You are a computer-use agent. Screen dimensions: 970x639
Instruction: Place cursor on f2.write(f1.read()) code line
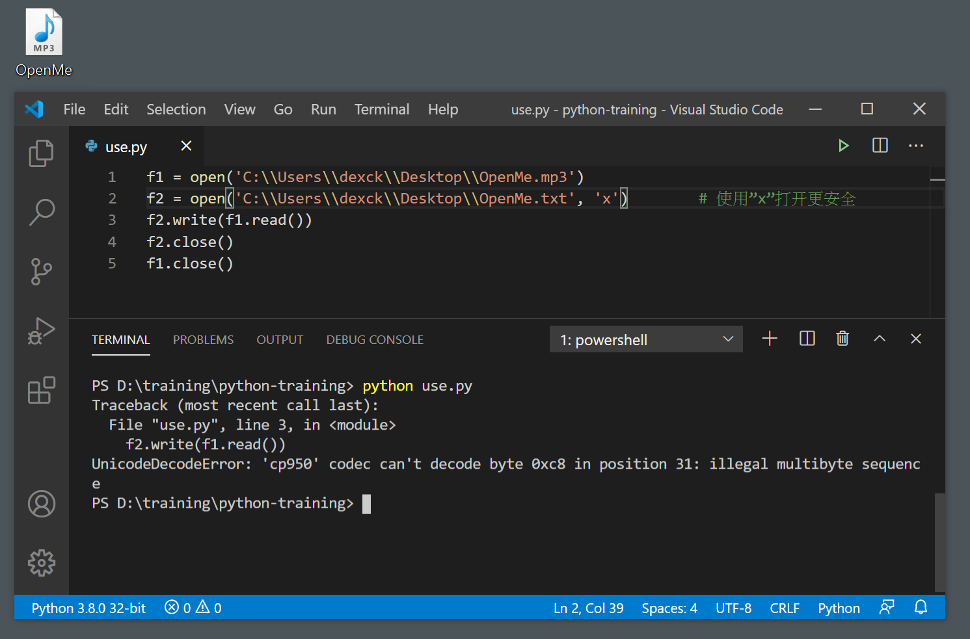click(229, 220)
